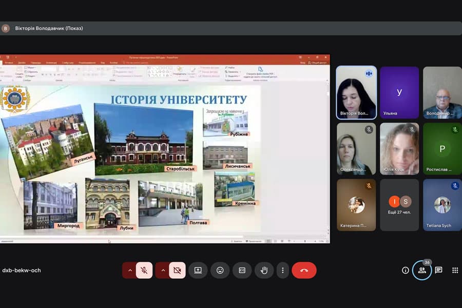This screenshot has width=462, height=308.
Task: Click the Луганськ label on the slide
Action: tap(83, 159)
